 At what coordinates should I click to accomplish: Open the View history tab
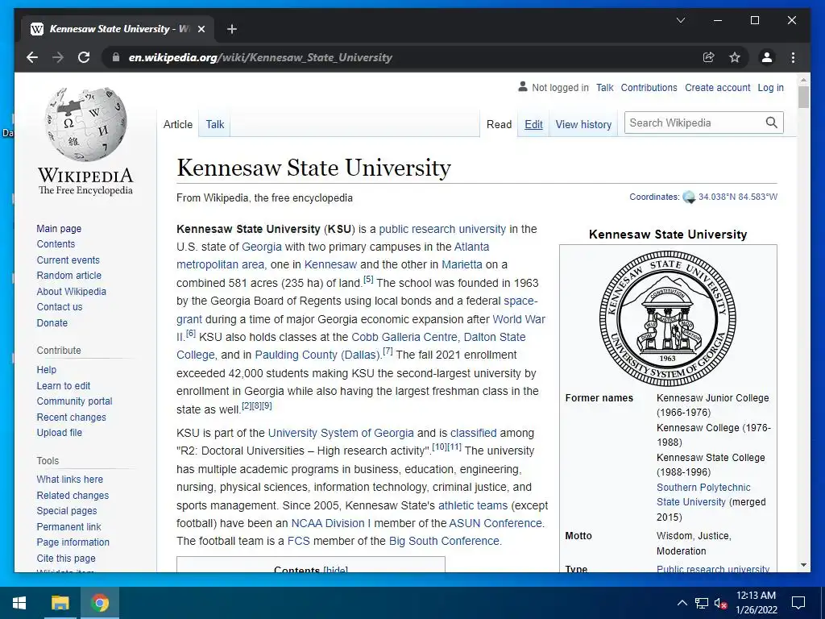(583, 124)
